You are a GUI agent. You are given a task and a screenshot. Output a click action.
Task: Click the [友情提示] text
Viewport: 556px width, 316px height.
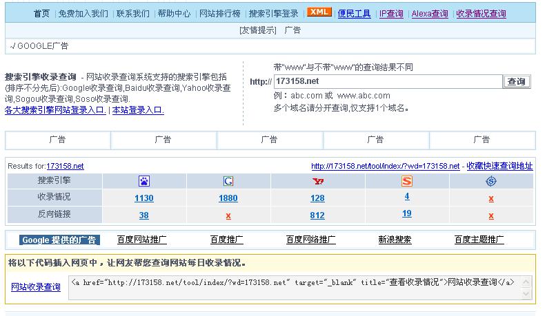(x=258, y=30)
